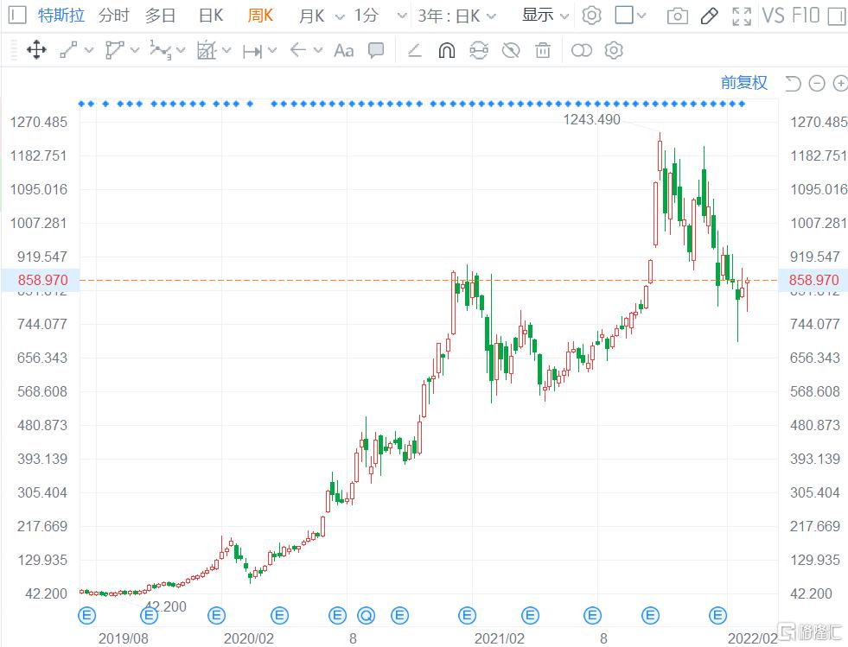Click the trash delete drawings icon
The image size is (848, 647).
[x=543, y=50]
